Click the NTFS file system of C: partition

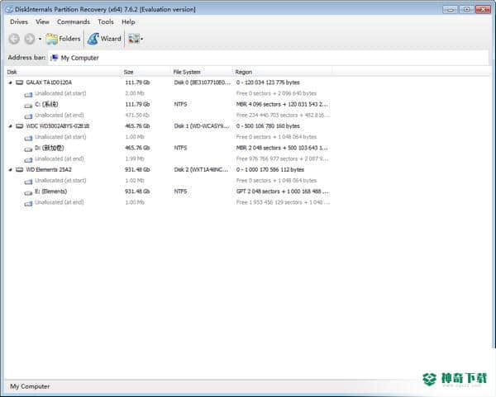[x=180, y=104]
